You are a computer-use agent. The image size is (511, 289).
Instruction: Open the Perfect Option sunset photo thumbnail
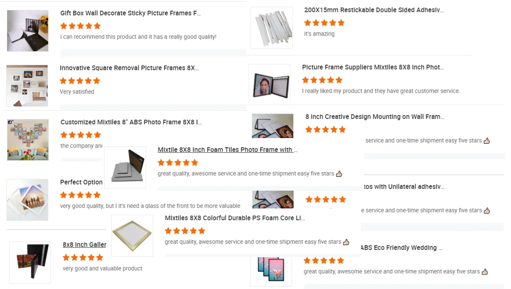[x=27, y=200]
